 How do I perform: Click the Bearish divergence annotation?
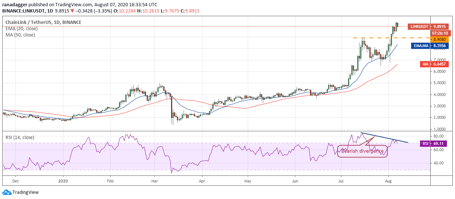[x=362, y=151]
